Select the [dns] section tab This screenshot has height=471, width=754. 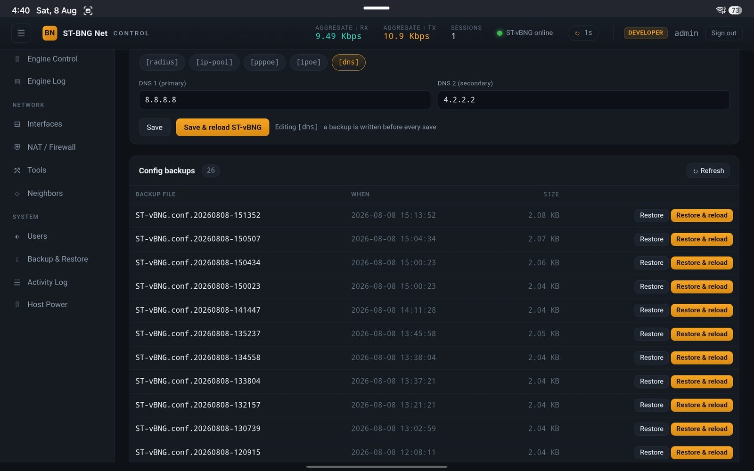click(349, 62)
